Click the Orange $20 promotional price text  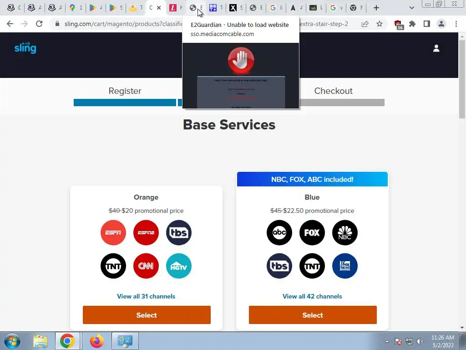[x=146, y=211]
